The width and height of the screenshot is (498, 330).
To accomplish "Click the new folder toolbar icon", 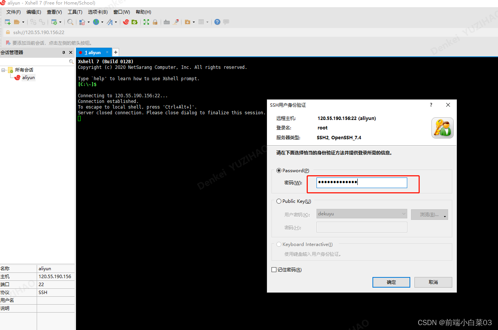I will 188,22.
